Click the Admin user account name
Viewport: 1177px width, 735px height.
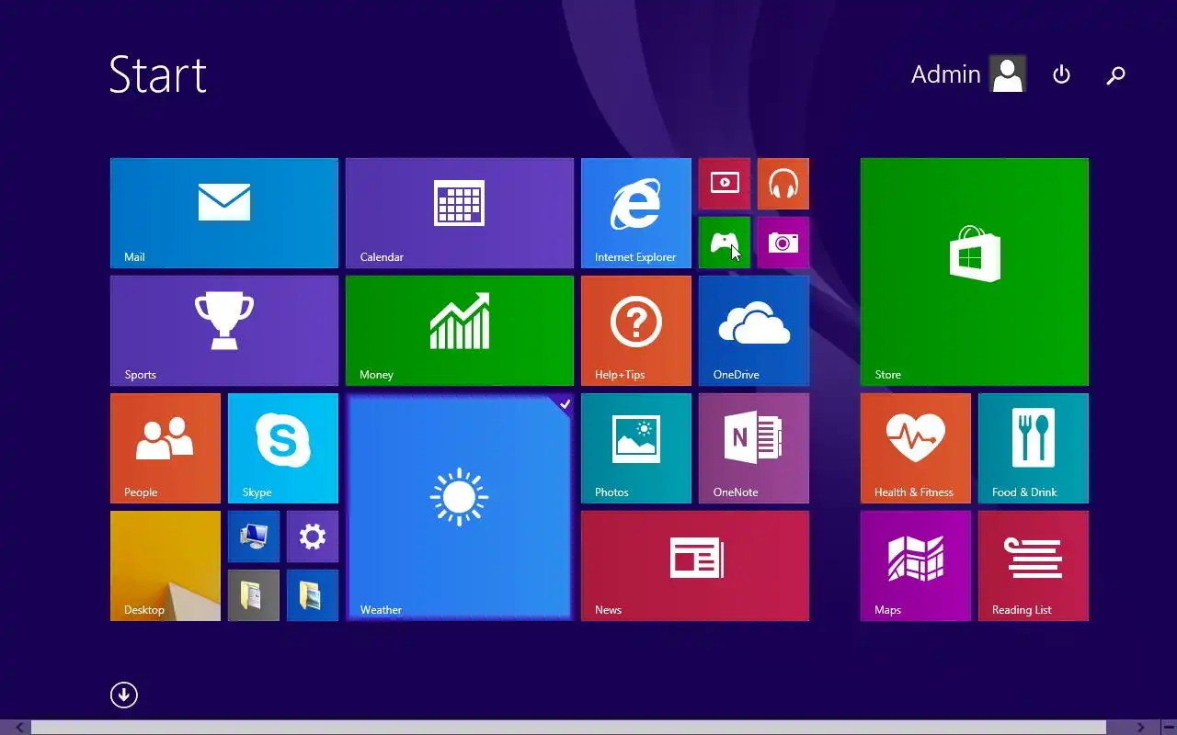945,74
